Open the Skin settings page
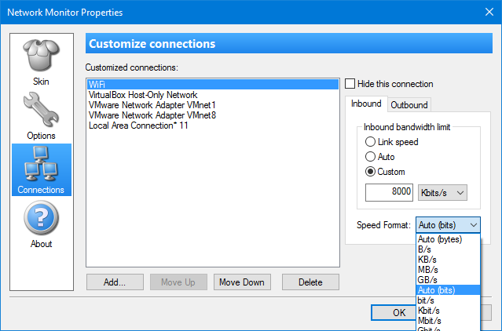 (x=41, y=62)
